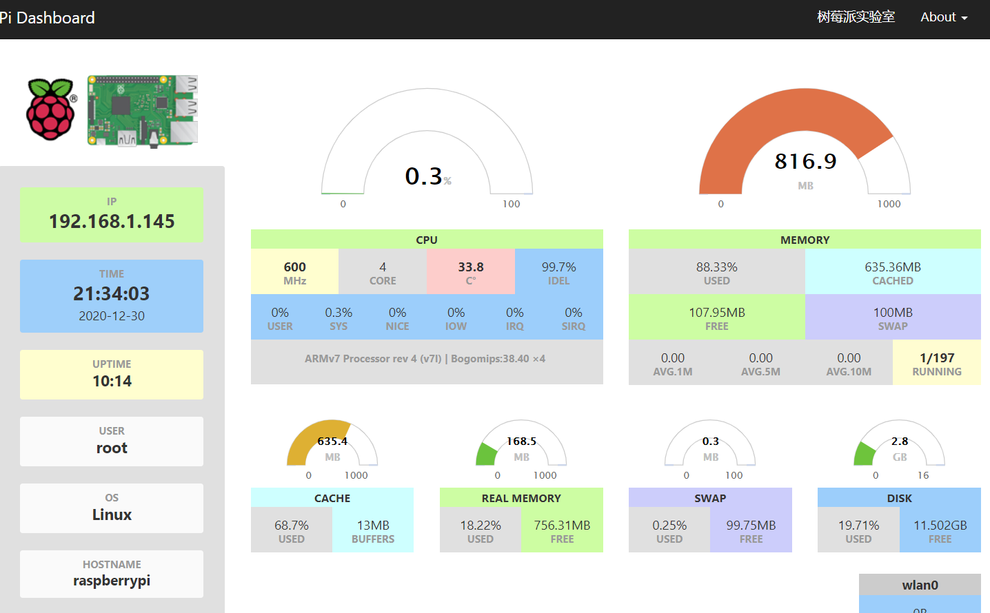The height and width of the screenshot is (613, 990).
Task: Click the disk gauge showing 2.8 GB
Action: (x=899, y=448)
